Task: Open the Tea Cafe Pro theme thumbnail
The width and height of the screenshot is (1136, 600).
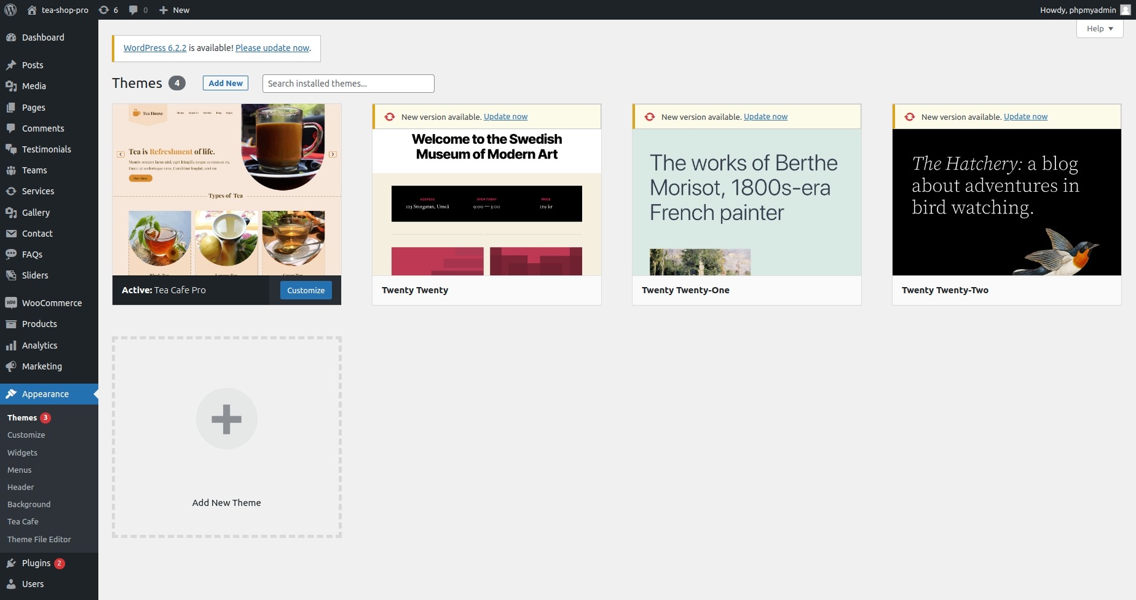Action: tap(227, 189)
